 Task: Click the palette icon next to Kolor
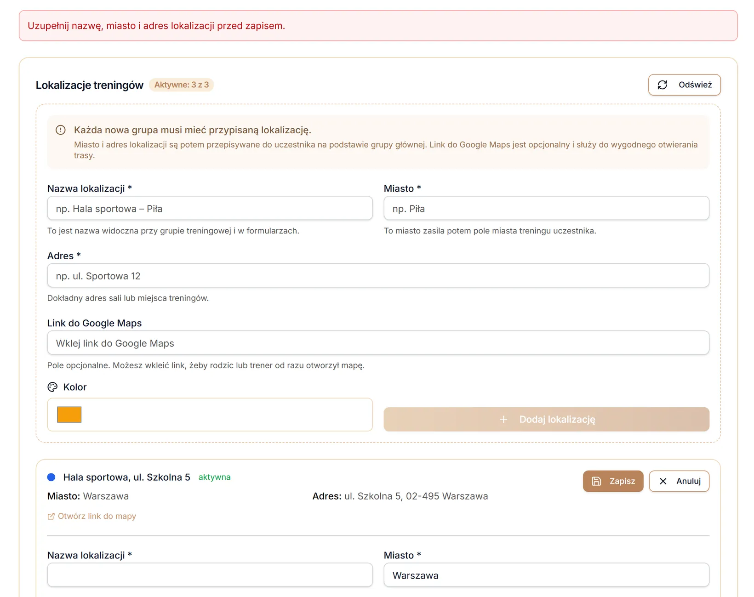(x=52, y=387)
